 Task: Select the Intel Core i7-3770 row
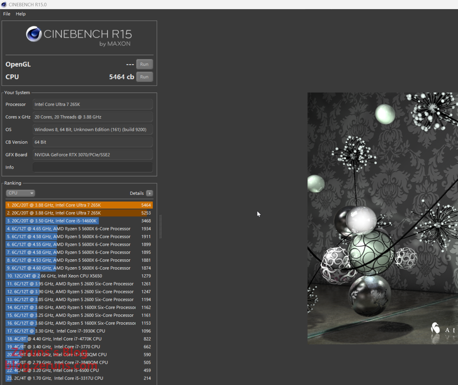79,347
